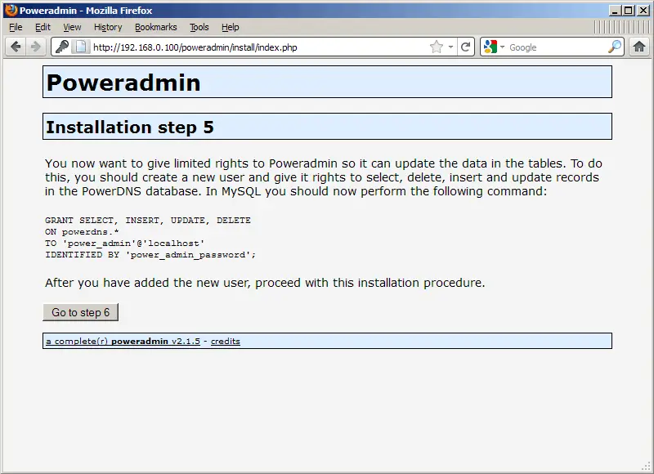Click the key icon in address bar
The height and width of the screenshot is (474, 654).
(62, 47)
